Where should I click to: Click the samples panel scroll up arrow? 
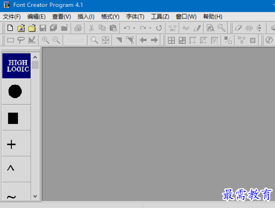(35, 57)
